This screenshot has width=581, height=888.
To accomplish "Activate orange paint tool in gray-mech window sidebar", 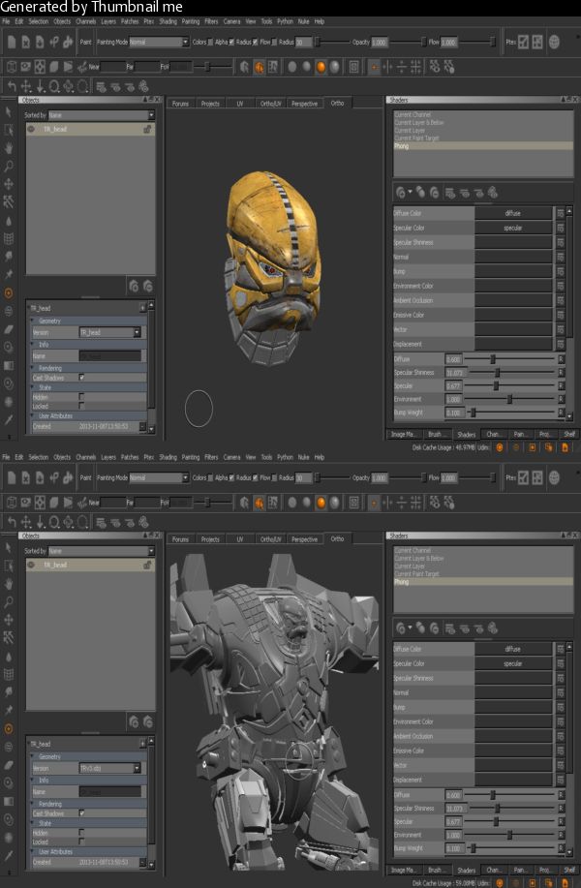I will [9, 729].
